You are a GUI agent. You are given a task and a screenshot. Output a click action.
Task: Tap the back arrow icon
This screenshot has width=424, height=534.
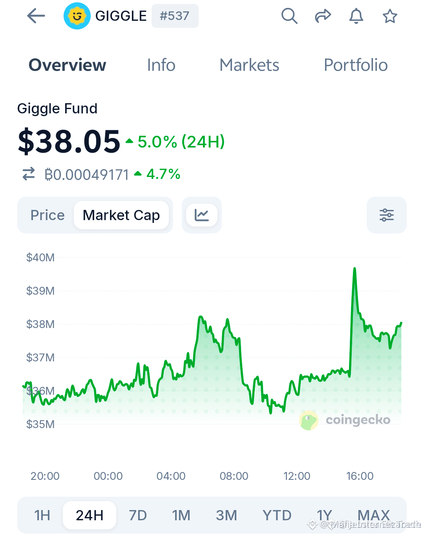pos(36,16)
